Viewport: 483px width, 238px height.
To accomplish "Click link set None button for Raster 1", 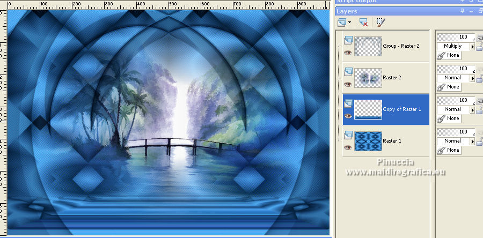I will 449,151.
